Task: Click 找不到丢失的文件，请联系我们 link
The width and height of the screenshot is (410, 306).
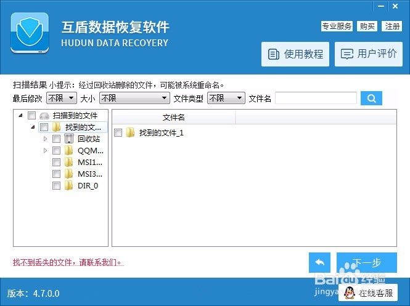Action: pyautogui.click(x=68, y=262)
